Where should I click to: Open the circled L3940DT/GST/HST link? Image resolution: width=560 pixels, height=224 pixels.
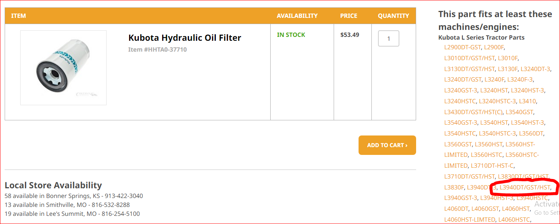[525, 188]
